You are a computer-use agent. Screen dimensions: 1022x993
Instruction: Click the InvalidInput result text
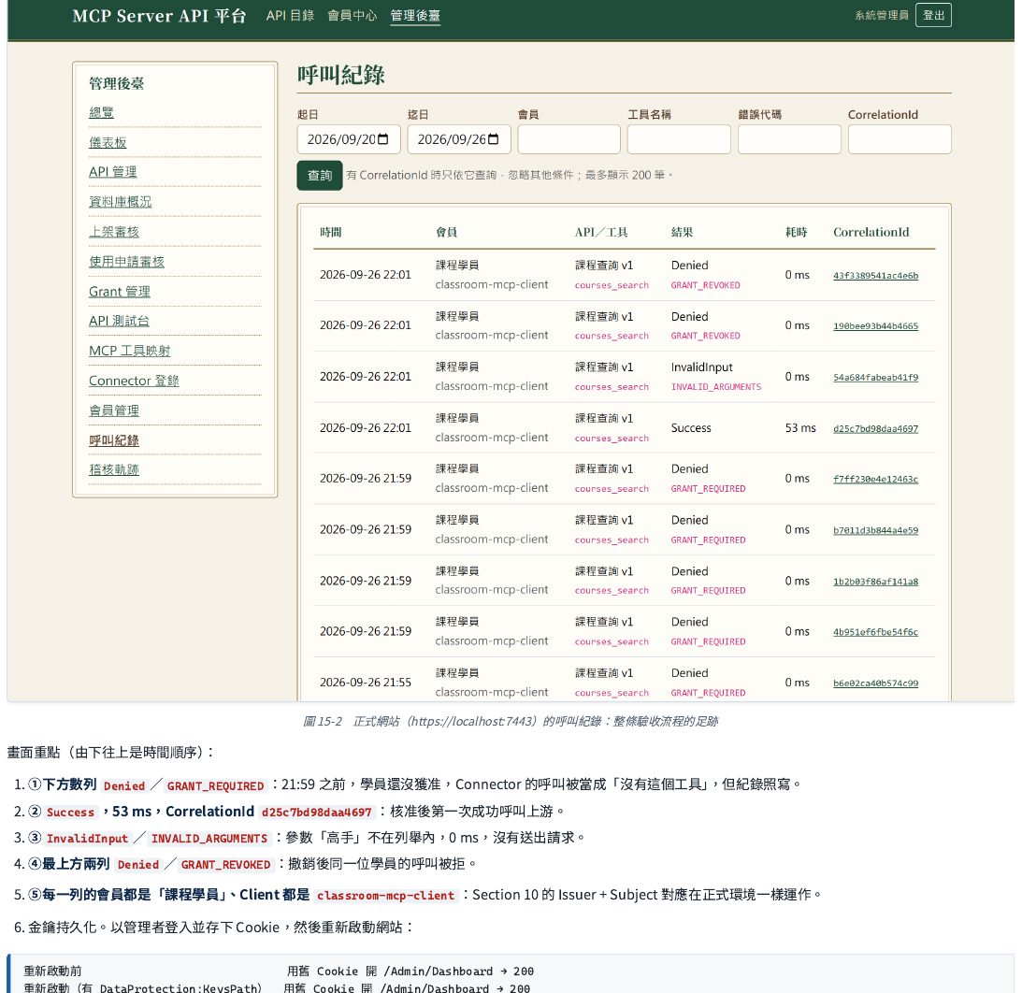click(702, 367)
